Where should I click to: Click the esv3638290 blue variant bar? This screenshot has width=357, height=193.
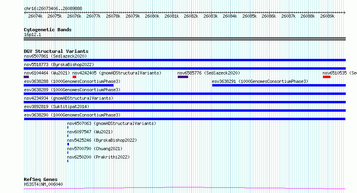185,119
